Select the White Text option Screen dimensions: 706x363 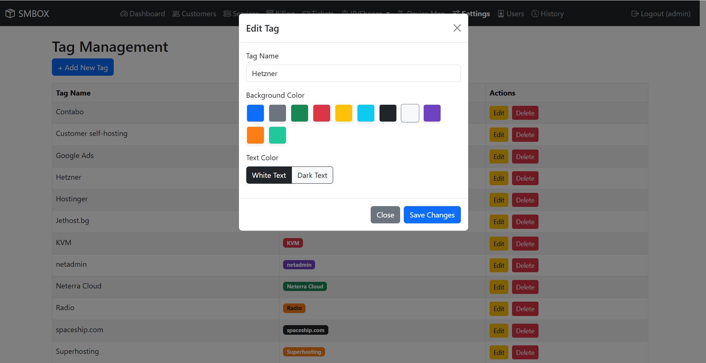(x=269, y=175)
